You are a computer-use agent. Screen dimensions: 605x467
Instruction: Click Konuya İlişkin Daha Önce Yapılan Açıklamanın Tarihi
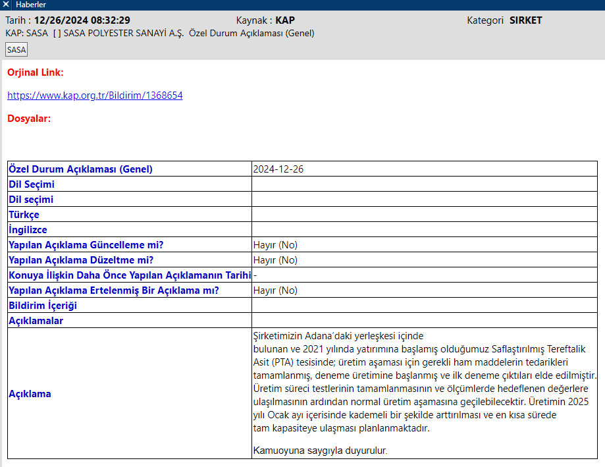(x=130, y=275)
